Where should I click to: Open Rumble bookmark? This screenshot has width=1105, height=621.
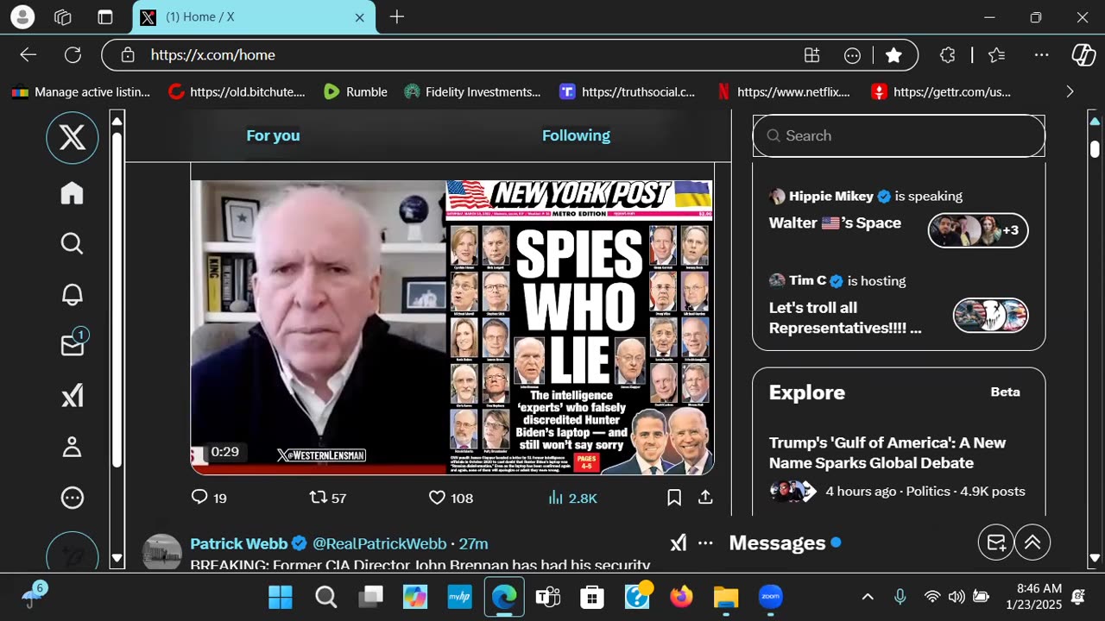pyautogui.click(x=356, y=91)
